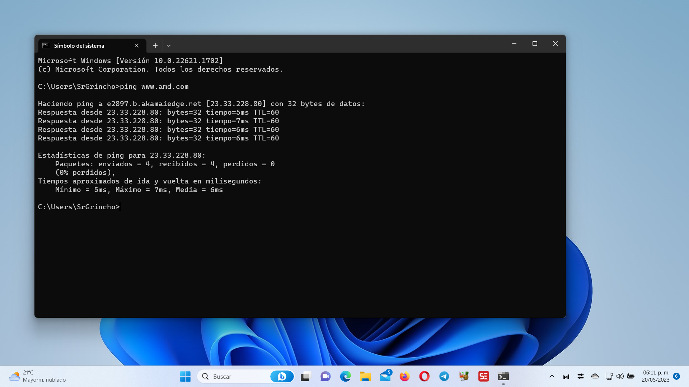The image size is (689, 387).
Task: Open Task View from taskbar
Action: tap(305, 376)
